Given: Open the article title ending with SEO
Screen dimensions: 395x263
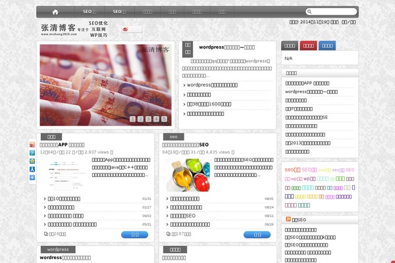Looking at the screenshot, I should pyautogui.click(x=185, y=145).
